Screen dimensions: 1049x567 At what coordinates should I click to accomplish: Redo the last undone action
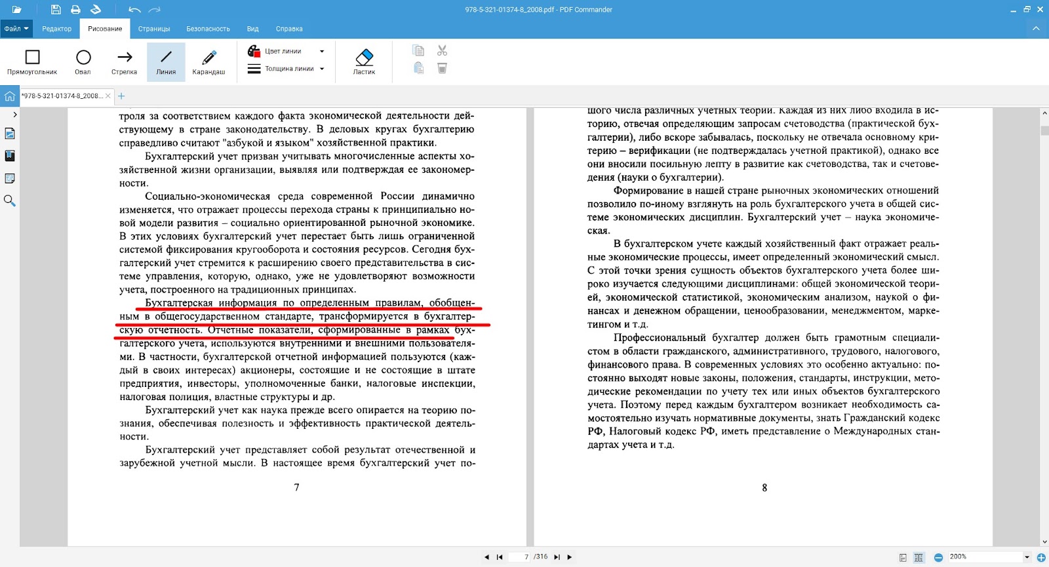pos(154,10)
